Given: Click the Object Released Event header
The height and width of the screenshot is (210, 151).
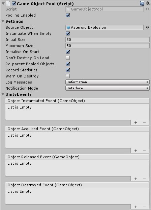Looking at the screenshot, I should coord(77,157).
